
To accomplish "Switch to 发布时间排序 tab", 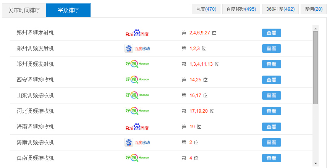I will [24, 10].
